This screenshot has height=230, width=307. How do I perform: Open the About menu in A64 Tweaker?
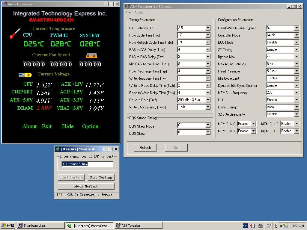(139, 12)
